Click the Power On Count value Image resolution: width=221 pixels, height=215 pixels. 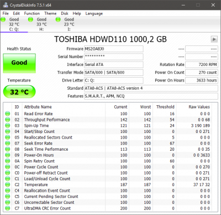(x=202, y=73)
